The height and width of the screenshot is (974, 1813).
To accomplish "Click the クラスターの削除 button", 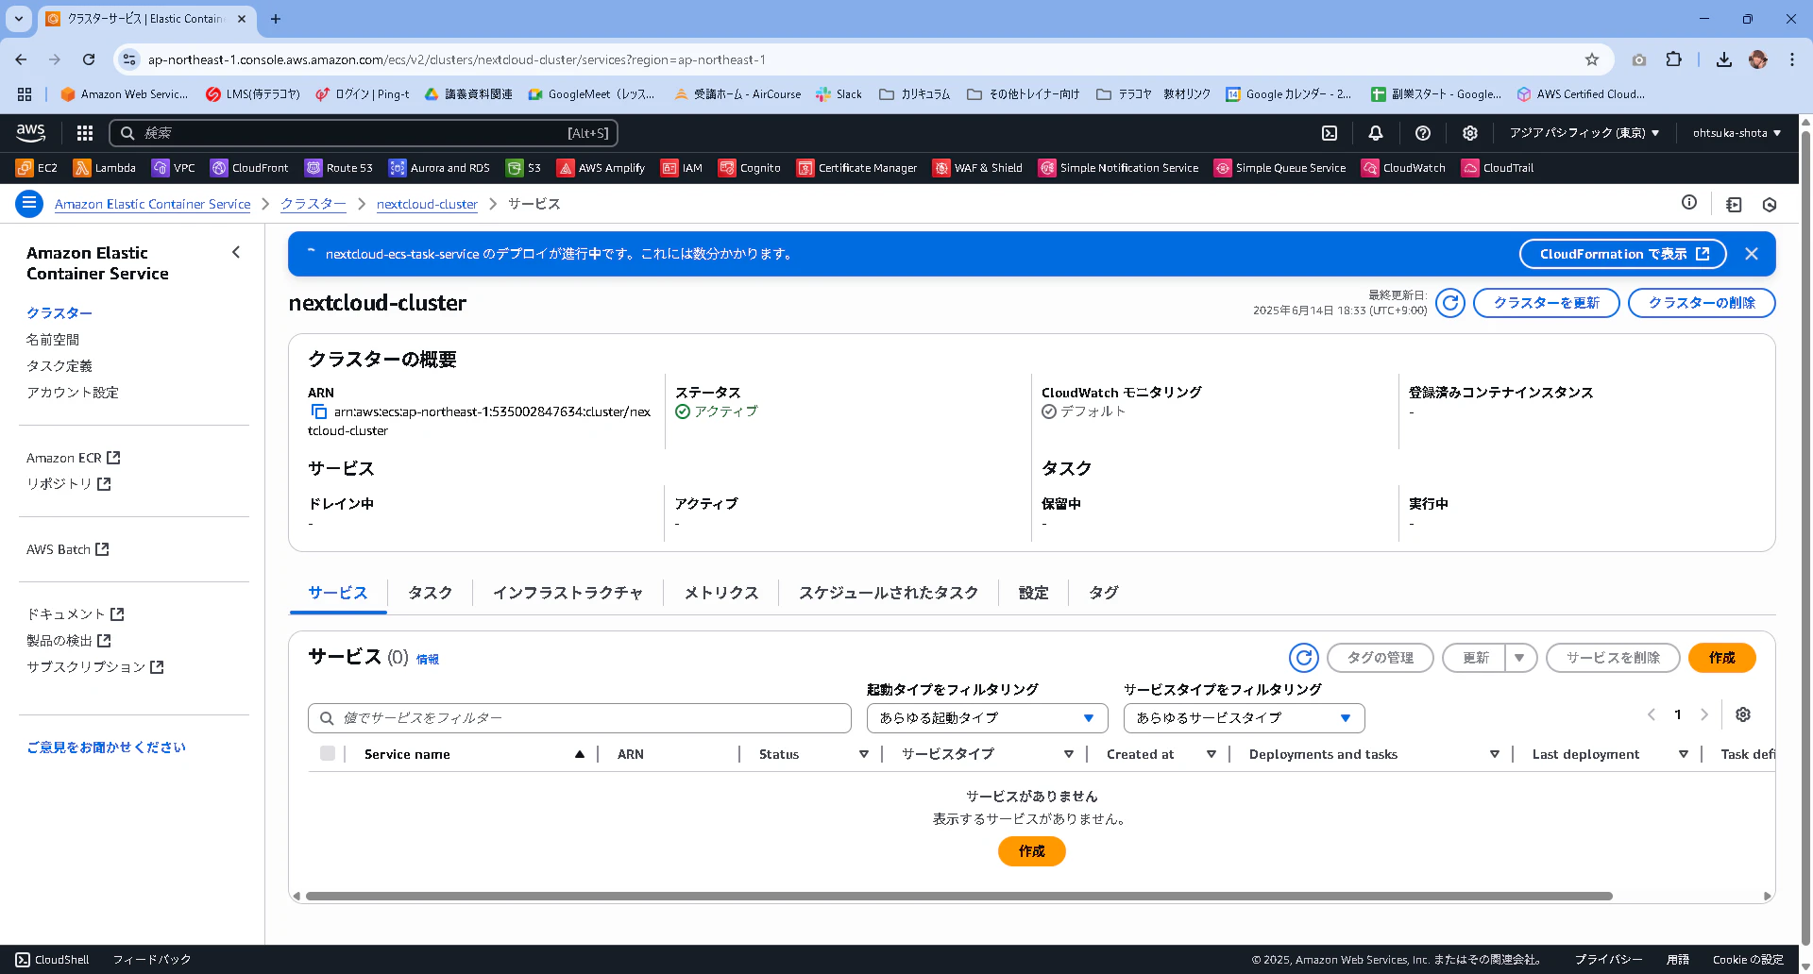I will (x=1702, y=303).
